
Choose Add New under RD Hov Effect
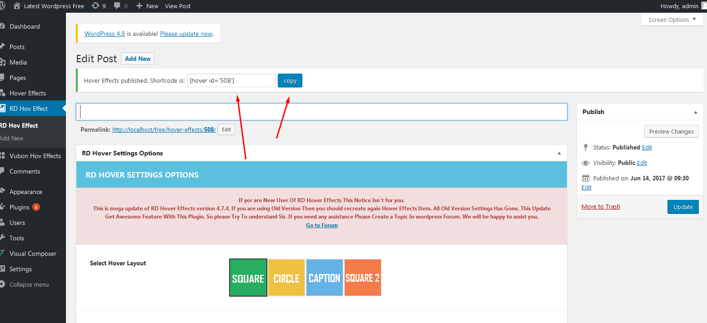pyautogui.click(x=12, y=138)
